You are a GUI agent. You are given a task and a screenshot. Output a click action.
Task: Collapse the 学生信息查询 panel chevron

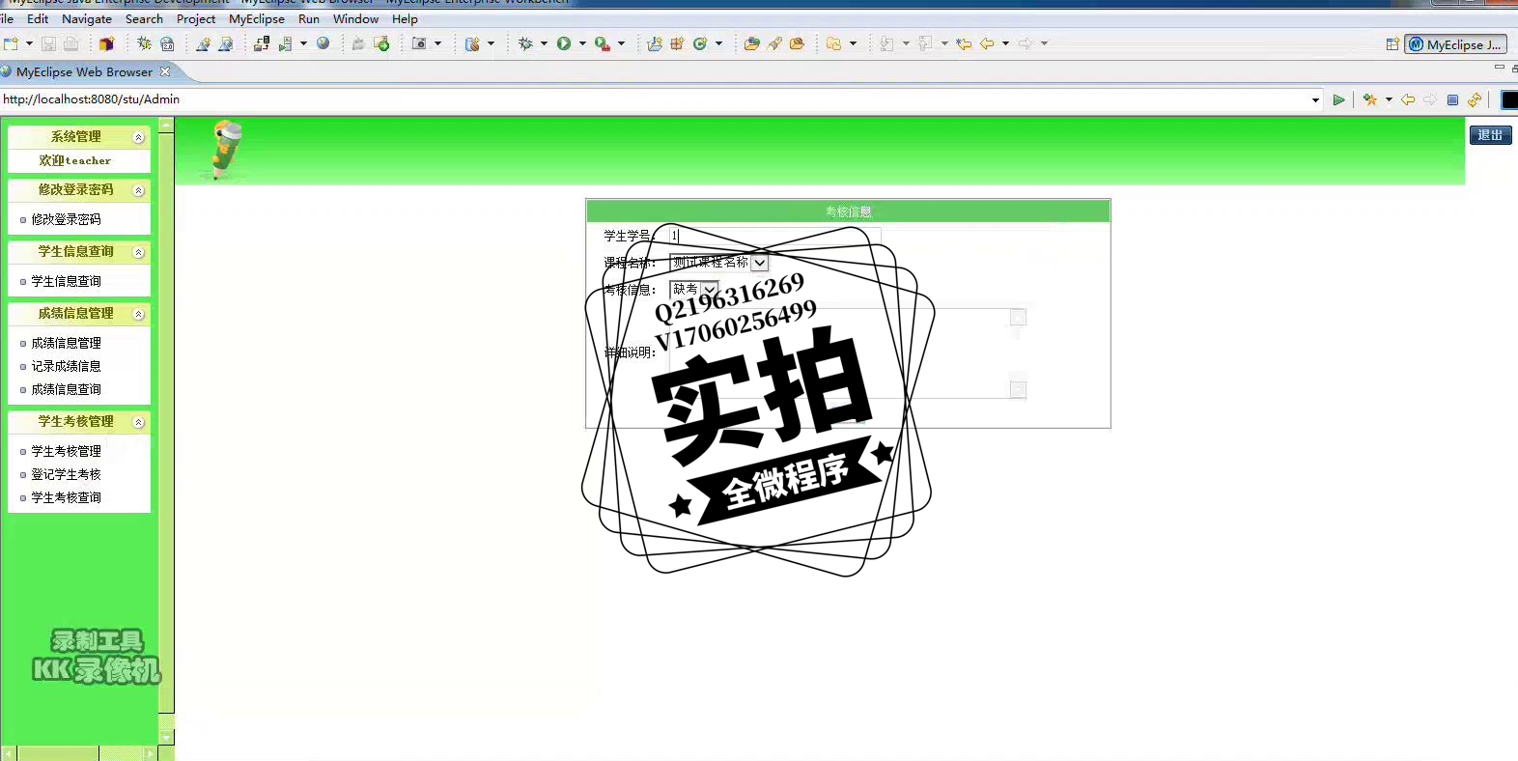(x=138, y=252)
